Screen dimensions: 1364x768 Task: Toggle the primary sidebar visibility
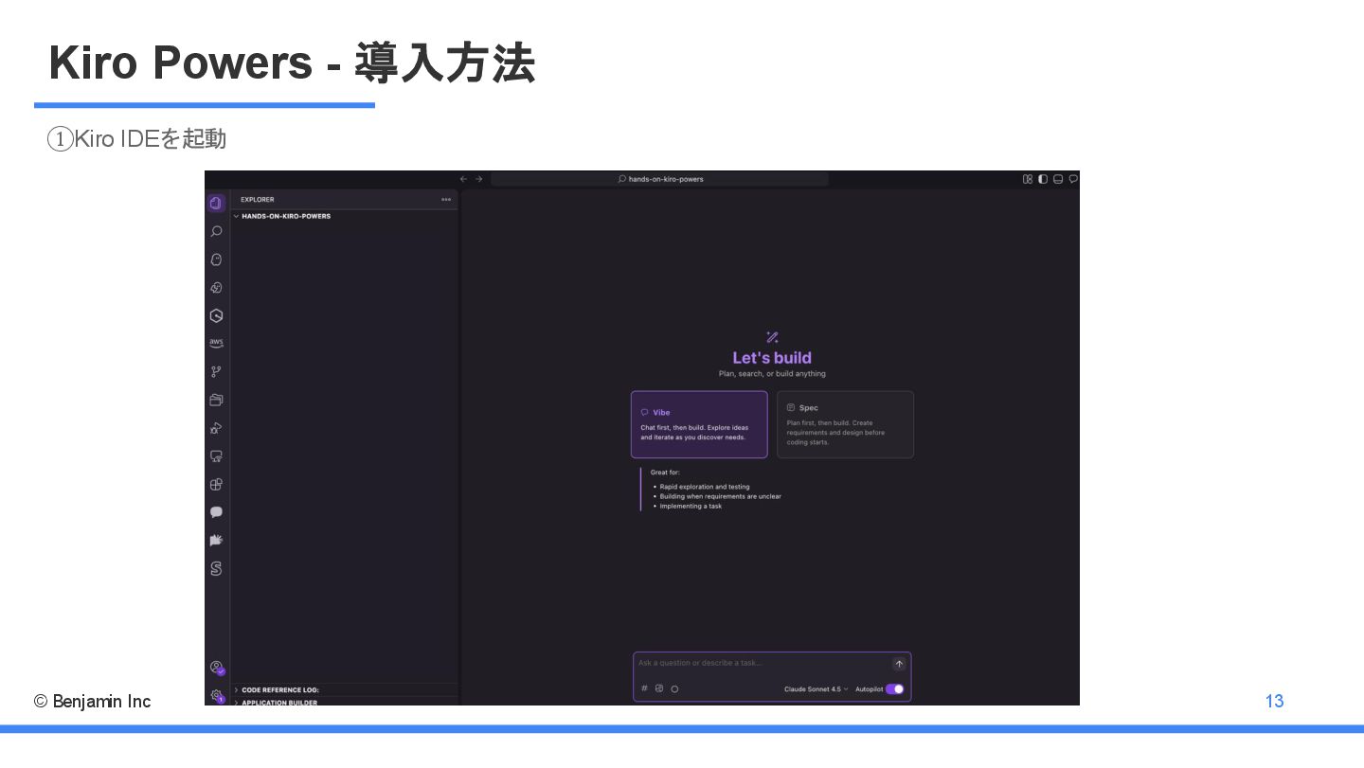1043,179
